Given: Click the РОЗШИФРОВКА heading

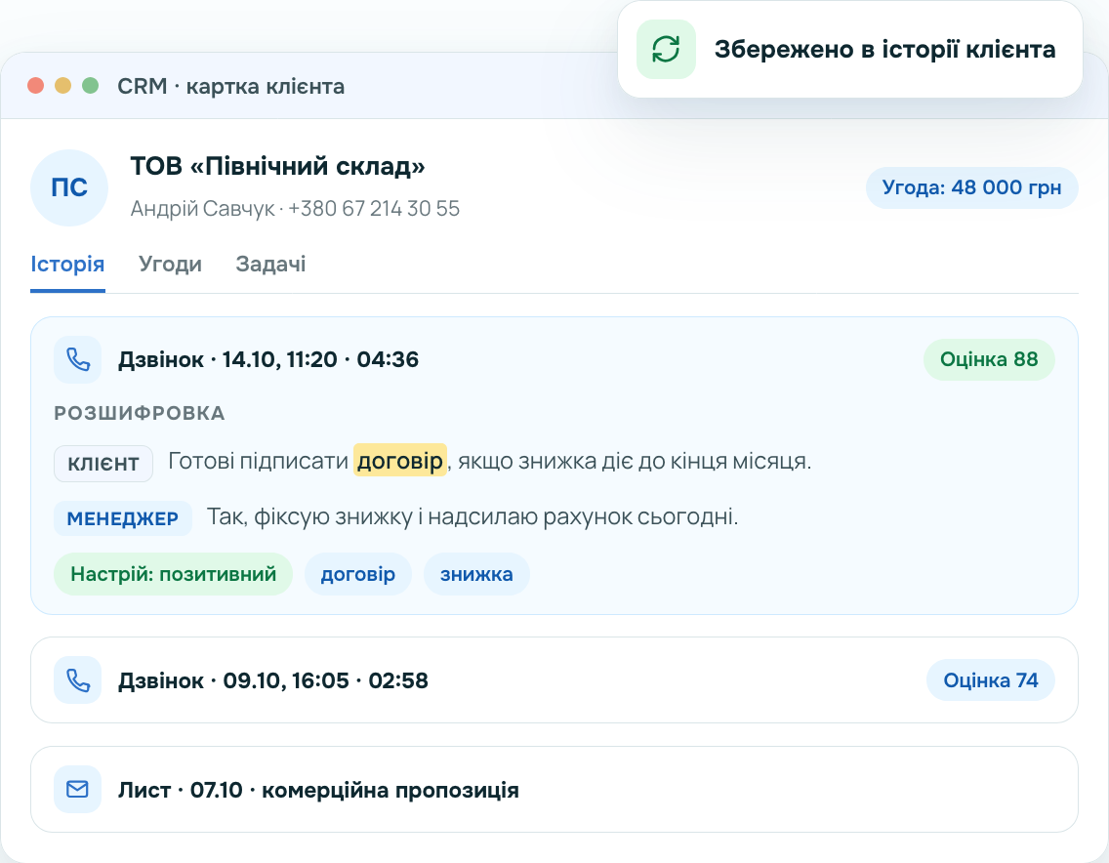Looking at the screenshot, I should pos(140,413).
